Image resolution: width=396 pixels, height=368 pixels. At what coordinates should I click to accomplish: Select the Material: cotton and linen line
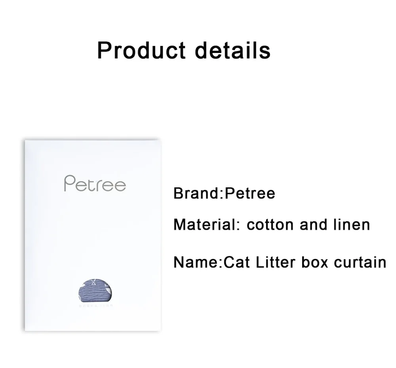tap(272, 225)
